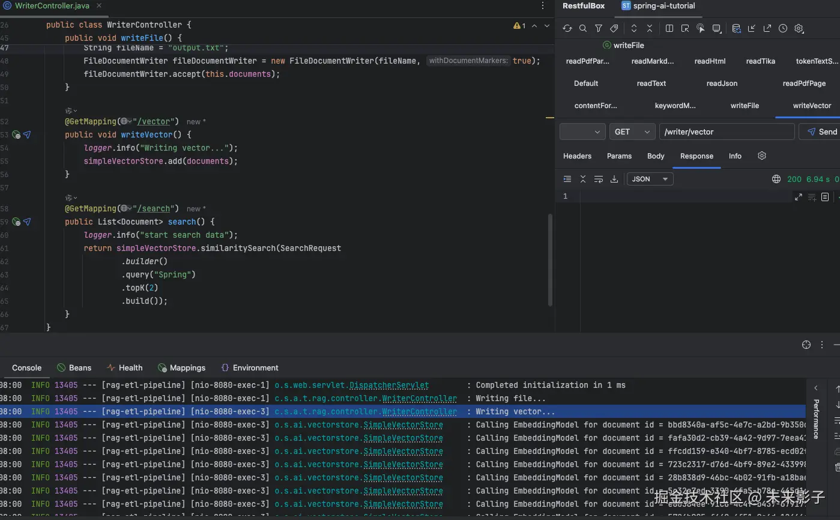Click the /writer/vector URL input field
This screenshot has height=520, width=840.
click(x=727, y=132)
